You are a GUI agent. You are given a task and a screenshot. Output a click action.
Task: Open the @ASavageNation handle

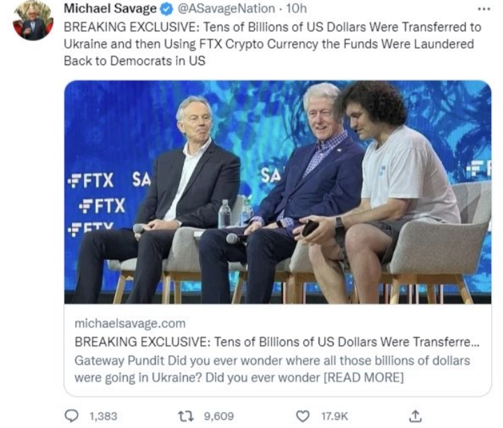pyautogui.click(x=226, y=8)
